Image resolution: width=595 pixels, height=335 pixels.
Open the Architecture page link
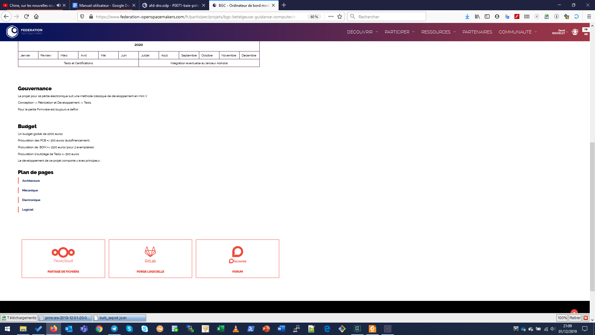(31, 181)
